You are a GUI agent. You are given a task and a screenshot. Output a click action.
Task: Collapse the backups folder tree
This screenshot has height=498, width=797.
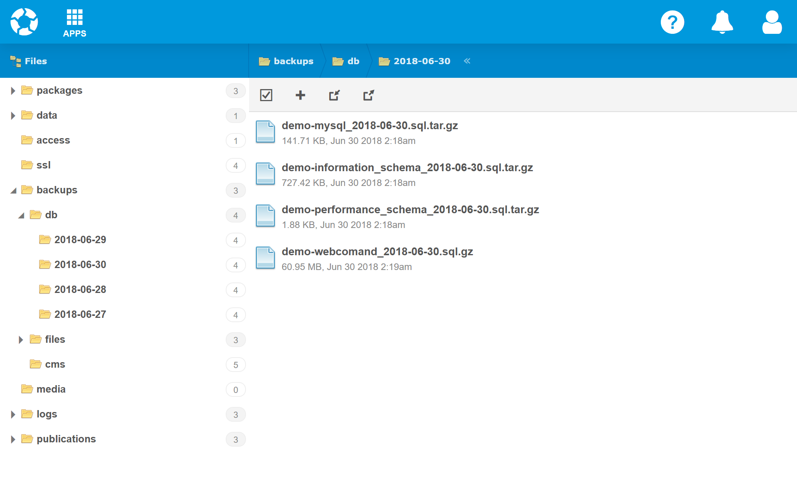point(14,190)
